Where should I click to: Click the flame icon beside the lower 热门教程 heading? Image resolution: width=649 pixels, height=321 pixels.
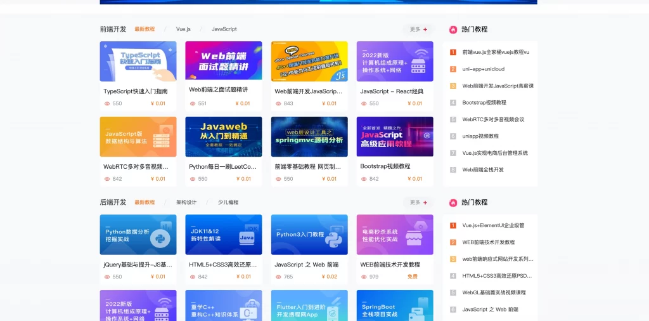453,202
